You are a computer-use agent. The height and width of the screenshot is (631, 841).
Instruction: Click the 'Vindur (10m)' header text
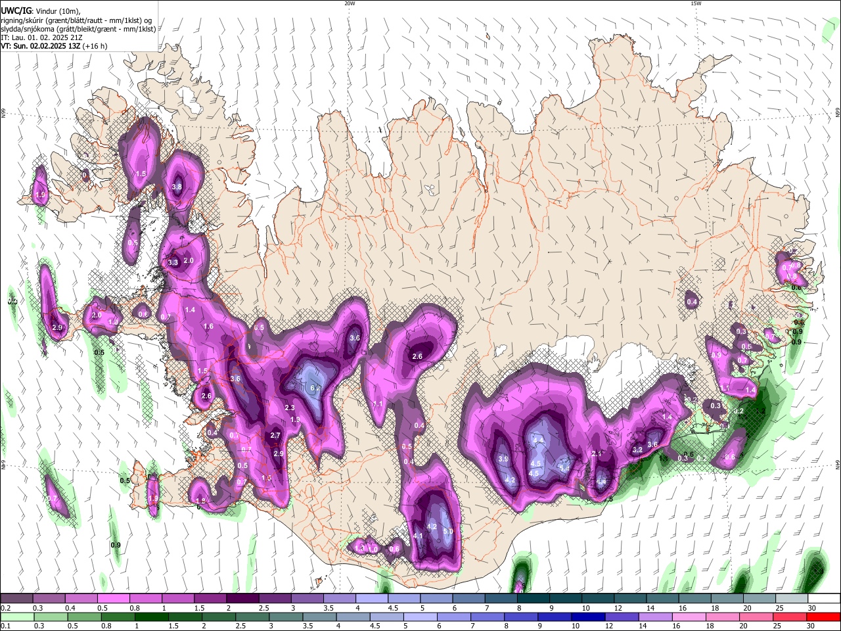point(58,12)
